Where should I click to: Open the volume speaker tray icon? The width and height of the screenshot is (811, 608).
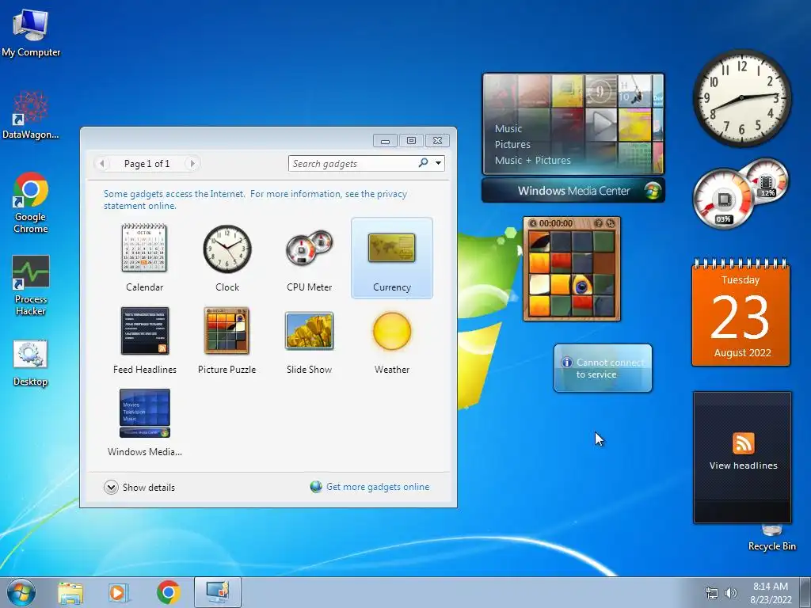(731, 593)
